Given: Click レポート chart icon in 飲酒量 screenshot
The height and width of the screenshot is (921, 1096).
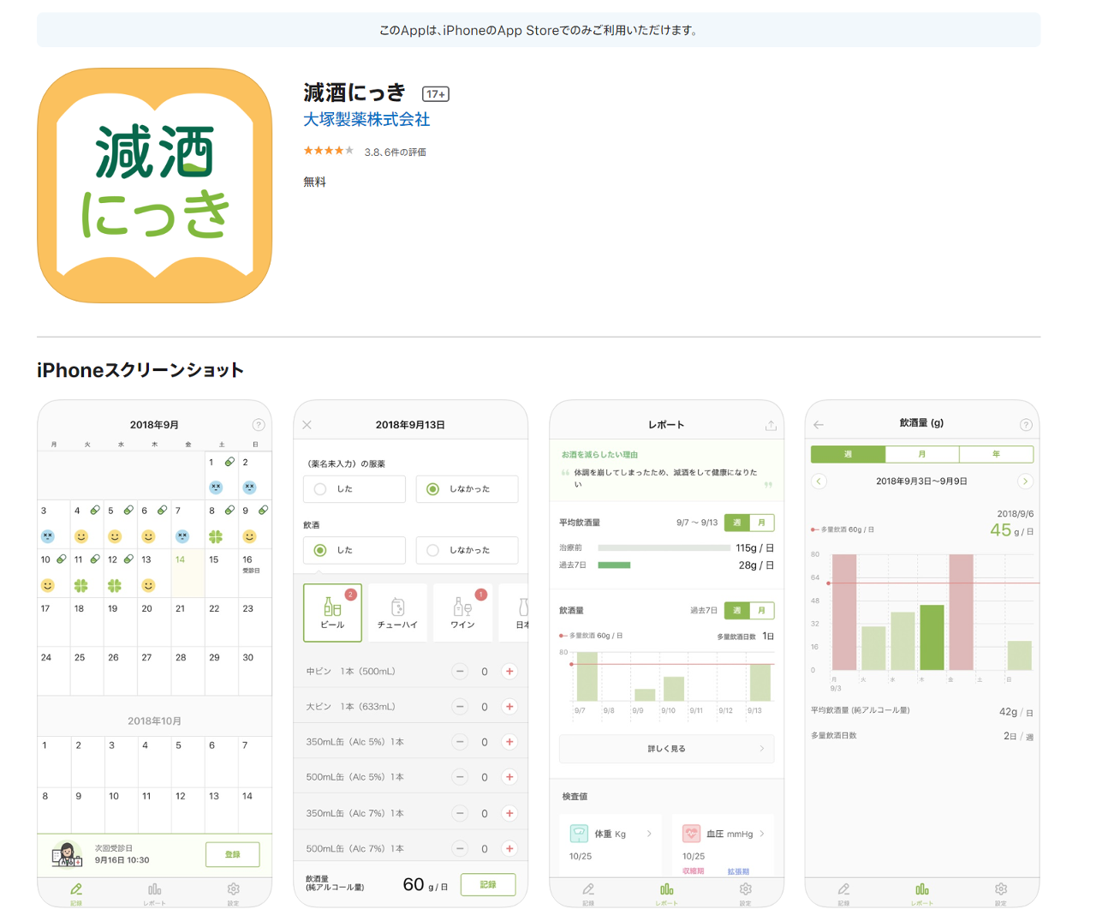Looking at the screenshot, I should [x=921, y=893].
